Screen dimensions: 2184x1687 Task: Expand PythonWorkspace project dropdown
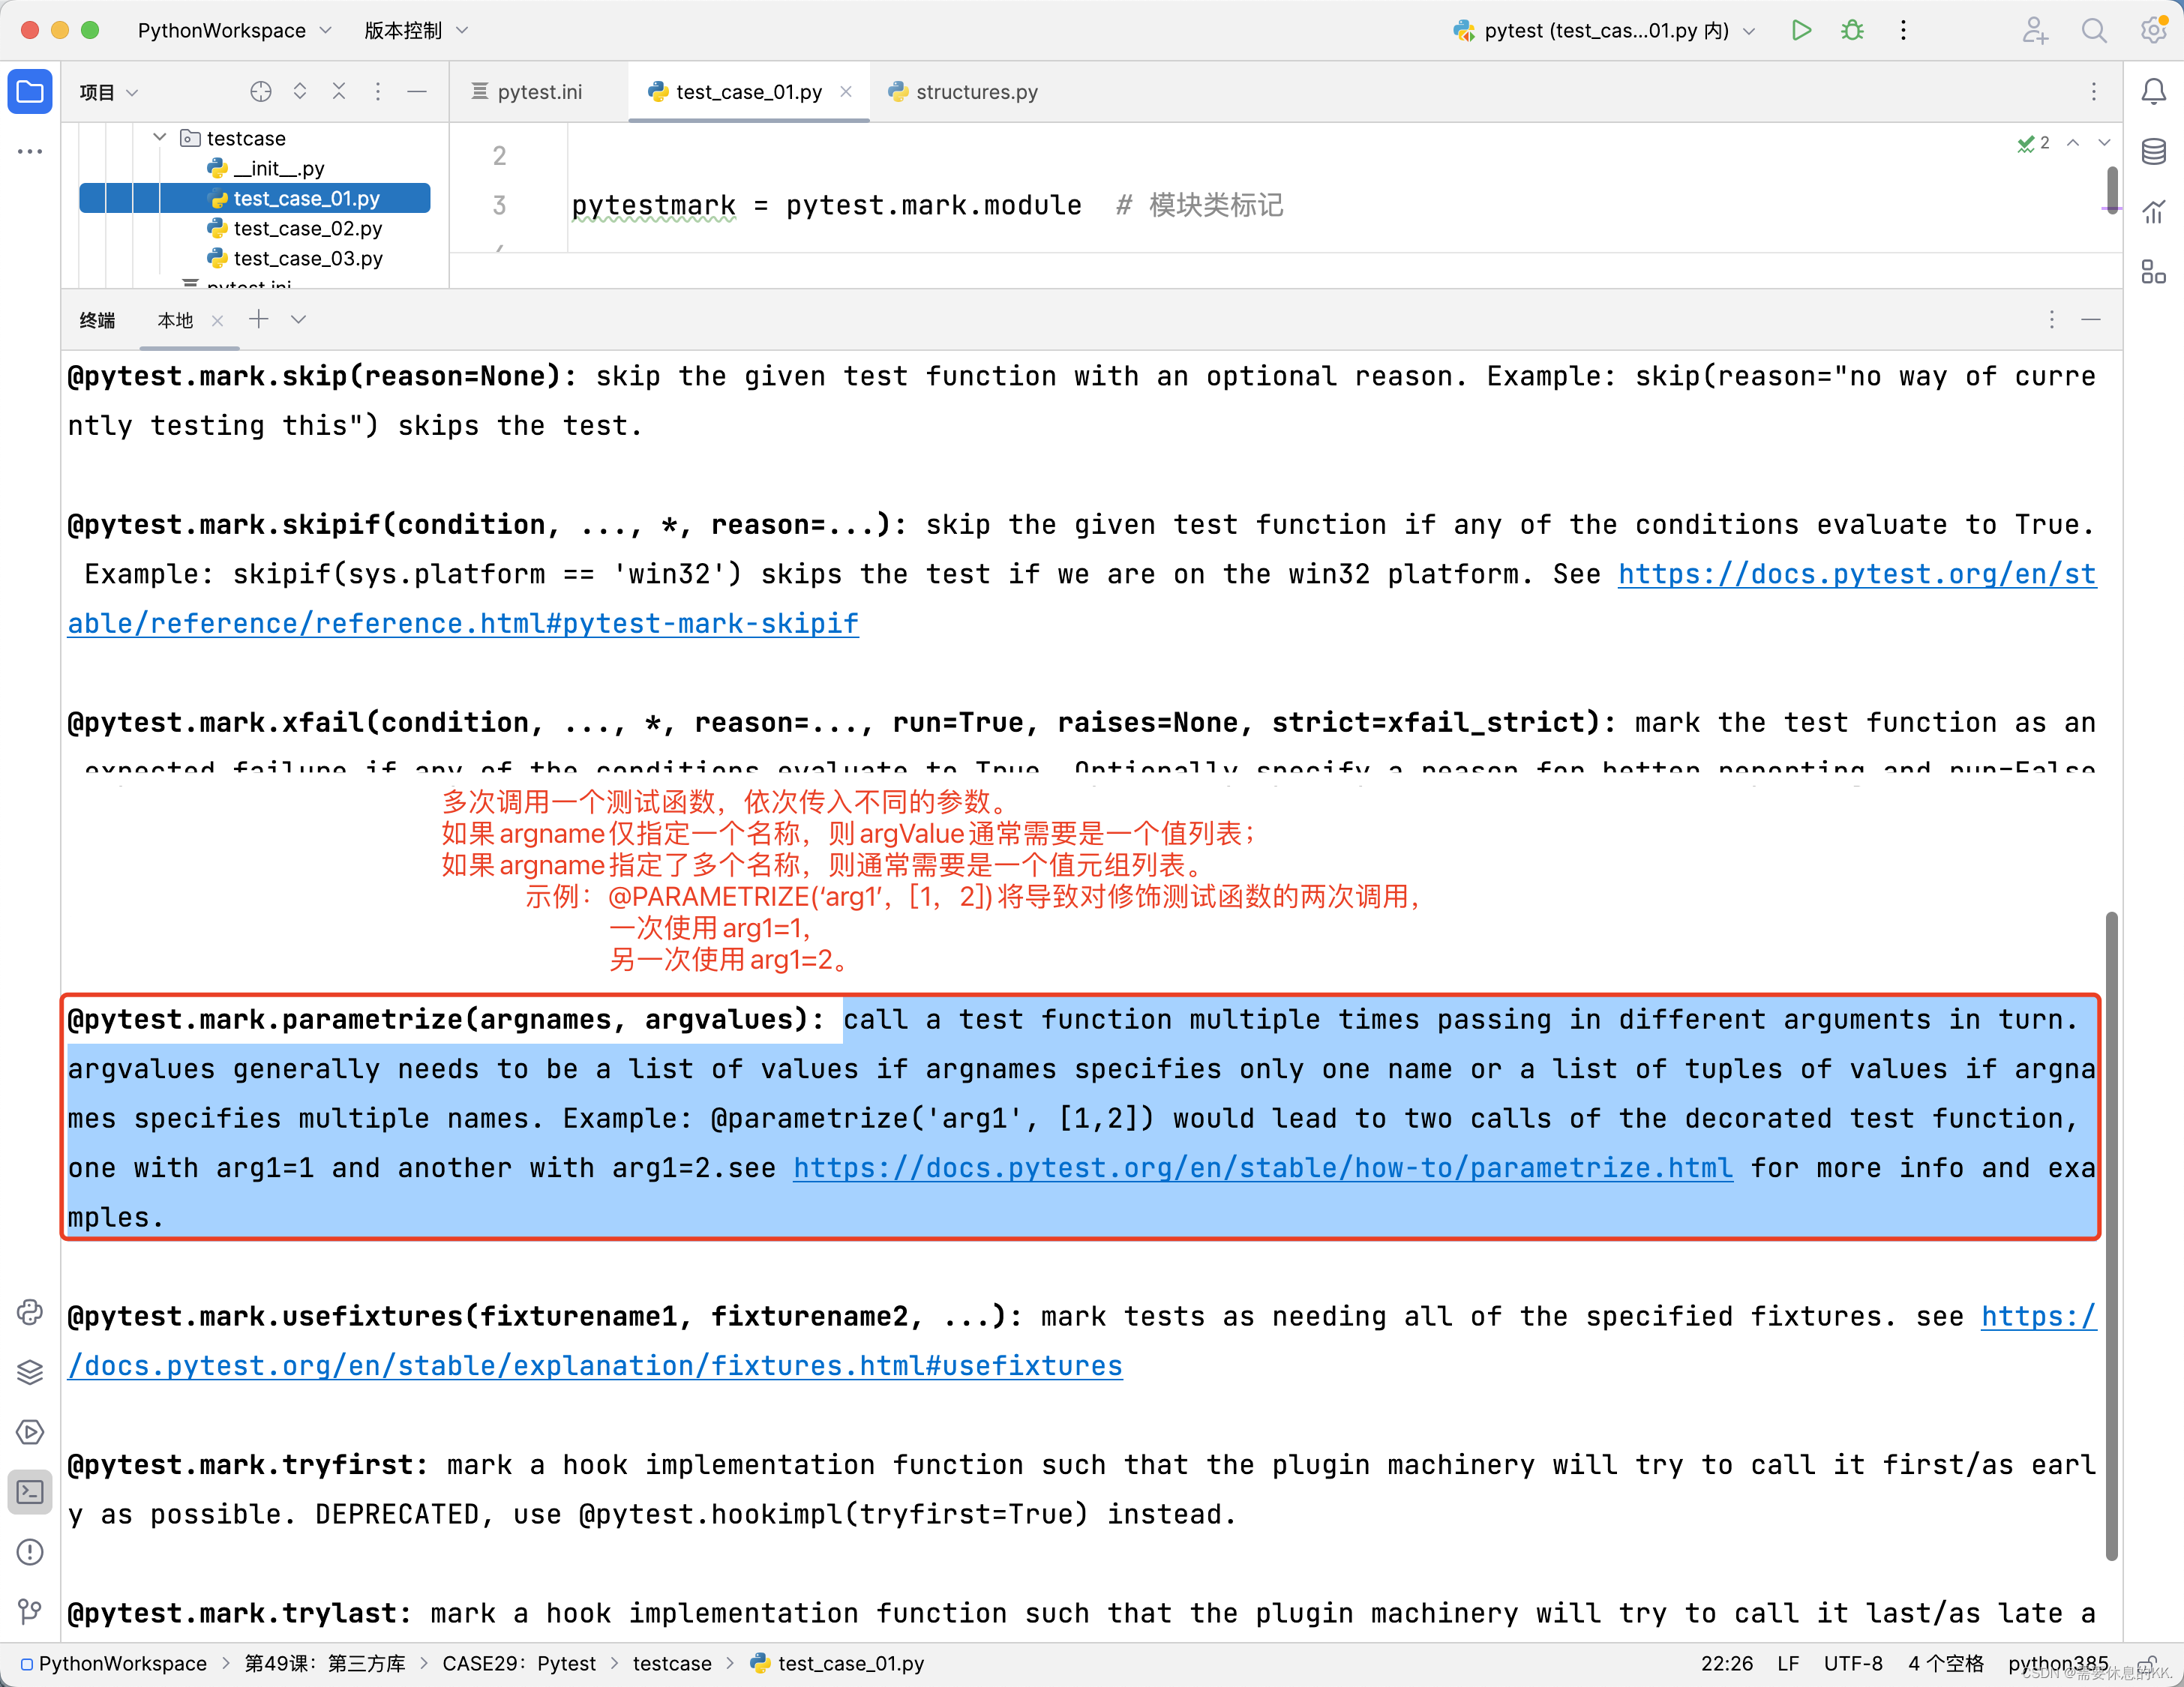coord(235,30)
